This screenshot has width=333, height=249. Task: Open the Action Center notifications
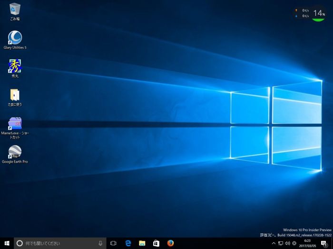pos(323,243)
